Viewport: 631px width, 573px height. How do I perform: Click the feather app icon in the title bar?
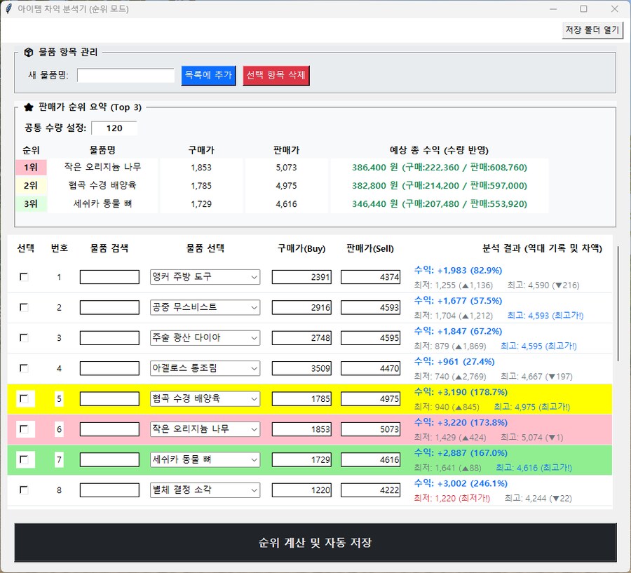[x=8, y=9]
